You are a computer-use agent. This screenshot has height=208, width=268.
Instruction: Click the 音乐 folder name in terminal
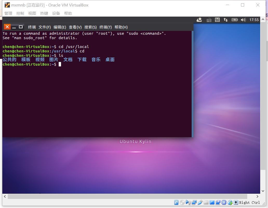pyautogui.click(x=96, y=60)
